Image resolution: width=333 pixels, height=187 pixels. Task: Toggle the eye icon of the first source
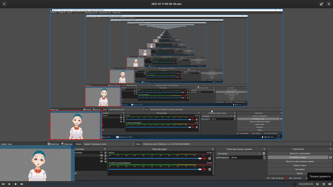tap(101, 152)
